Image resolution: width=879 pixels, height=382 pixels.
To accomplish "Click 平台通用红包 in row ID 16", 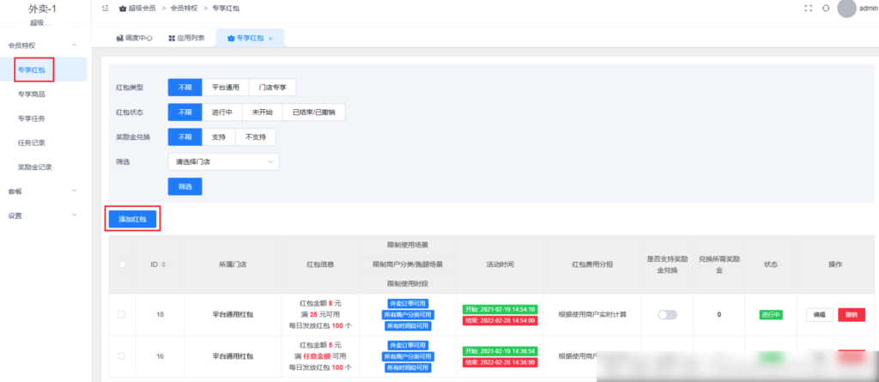I will [x=233, y=356].
